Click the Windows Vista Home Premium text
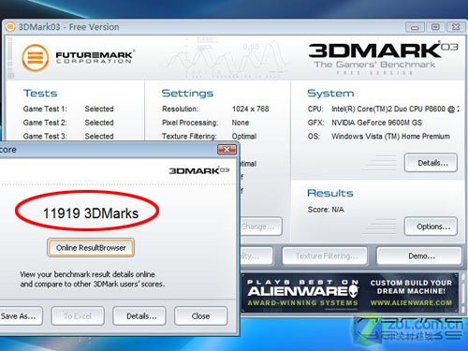 click(x=390, y=137)
